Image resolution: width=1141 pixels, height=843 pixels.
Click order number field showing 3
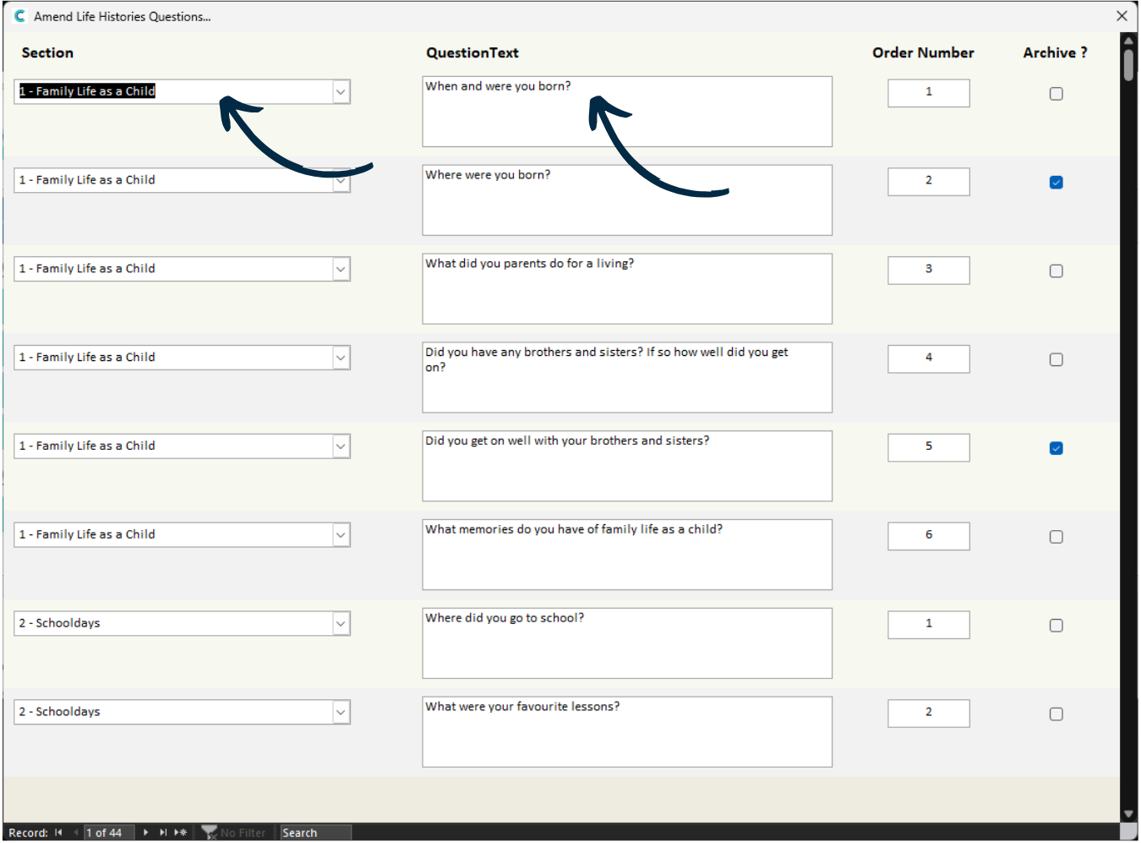click(929, 271)
